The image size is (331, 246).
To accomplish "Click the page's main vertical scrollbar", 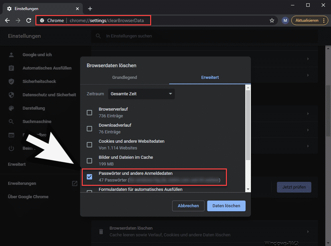I will click(328, 111).
